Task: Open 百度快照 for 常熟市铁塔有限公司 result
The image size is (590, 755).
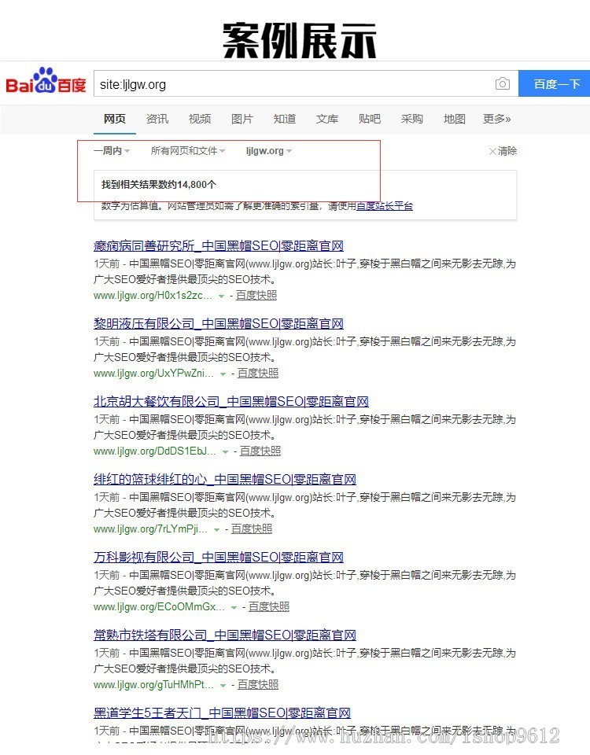Action: tap(258, 685)
